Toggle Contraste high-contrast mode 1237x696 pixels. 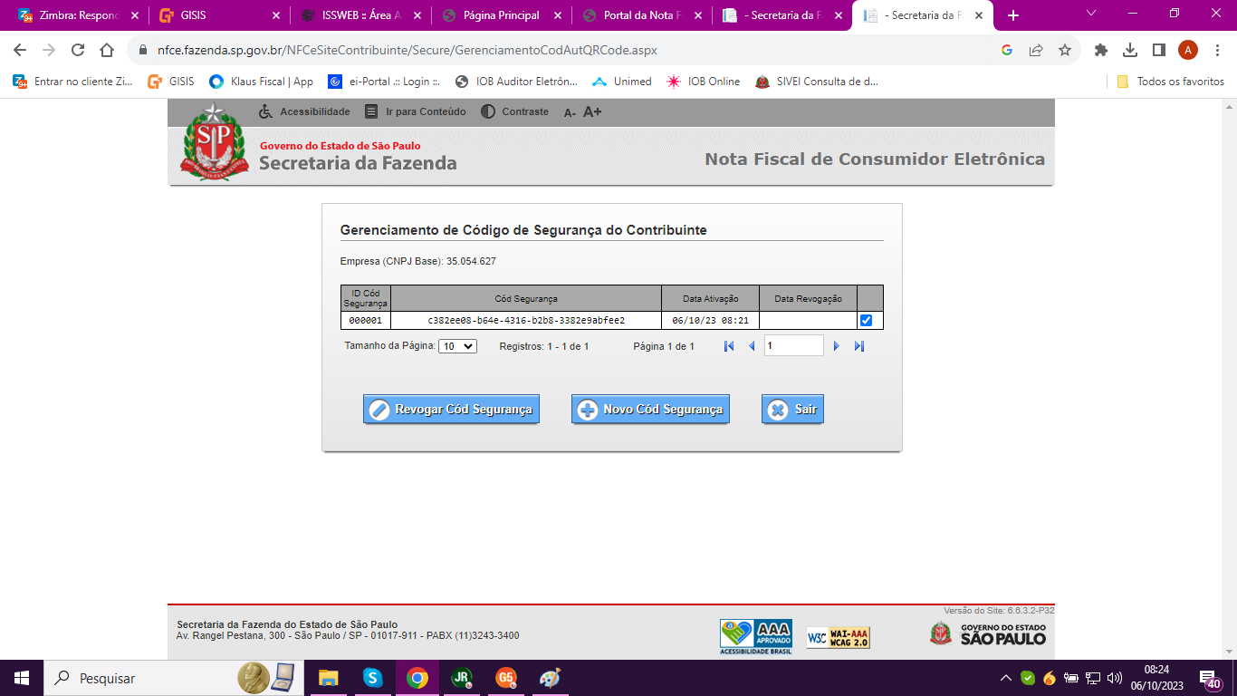click(514, 111)
